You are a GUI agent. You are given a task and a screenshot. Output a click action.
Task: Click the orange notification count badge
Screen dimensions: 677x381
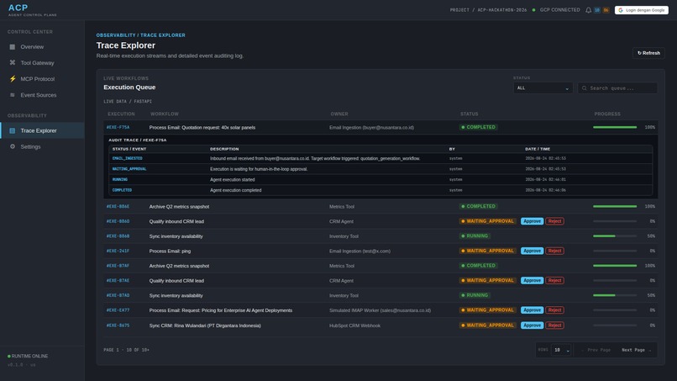tap(606, 10)
